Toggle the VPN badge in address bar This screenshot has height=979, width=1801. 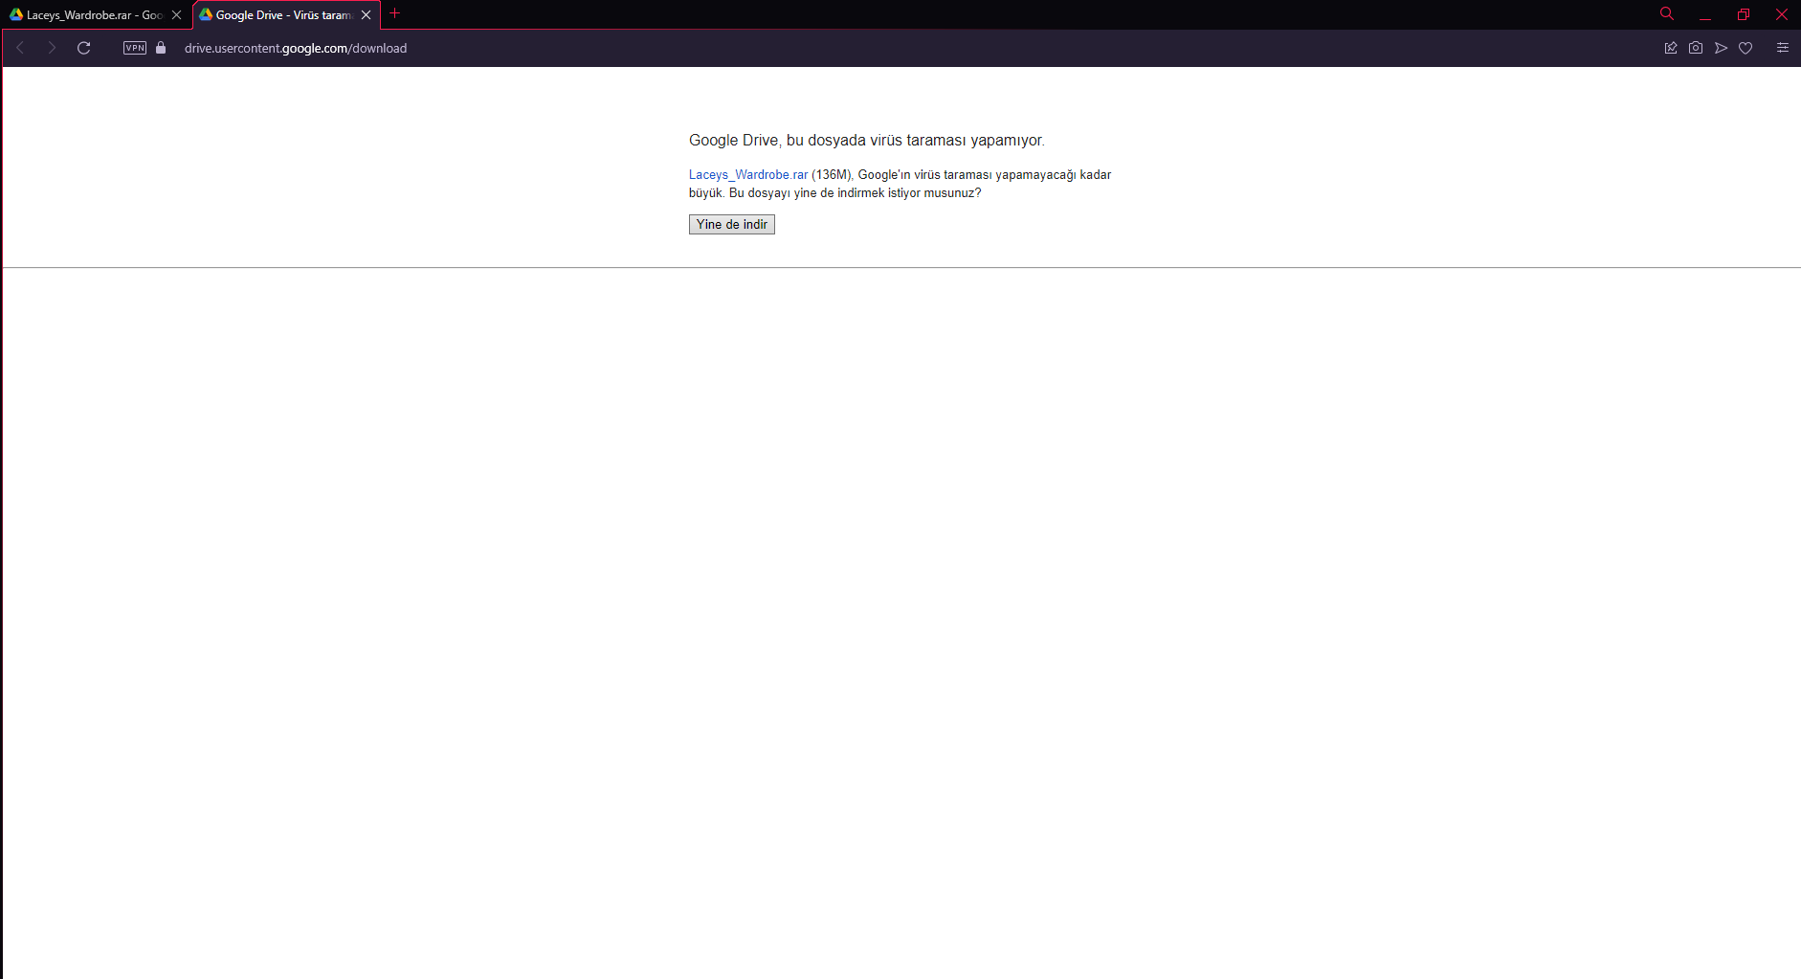[x=135, y=48]
